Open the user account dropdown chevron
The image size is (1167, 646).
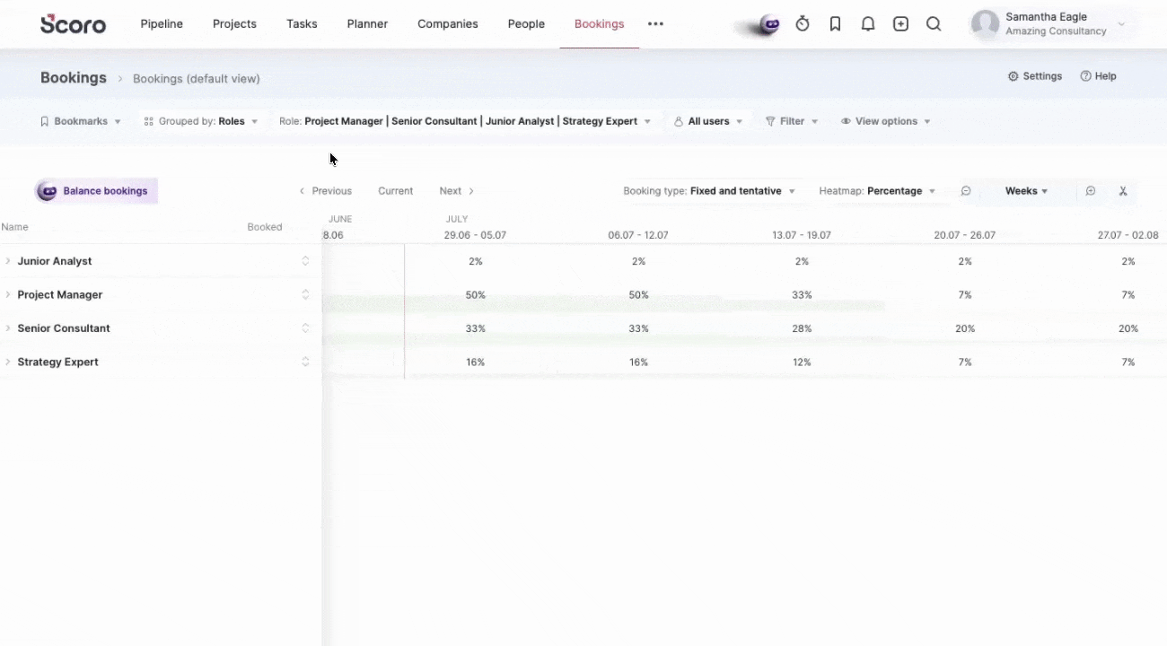click(x=1121, y=24)
